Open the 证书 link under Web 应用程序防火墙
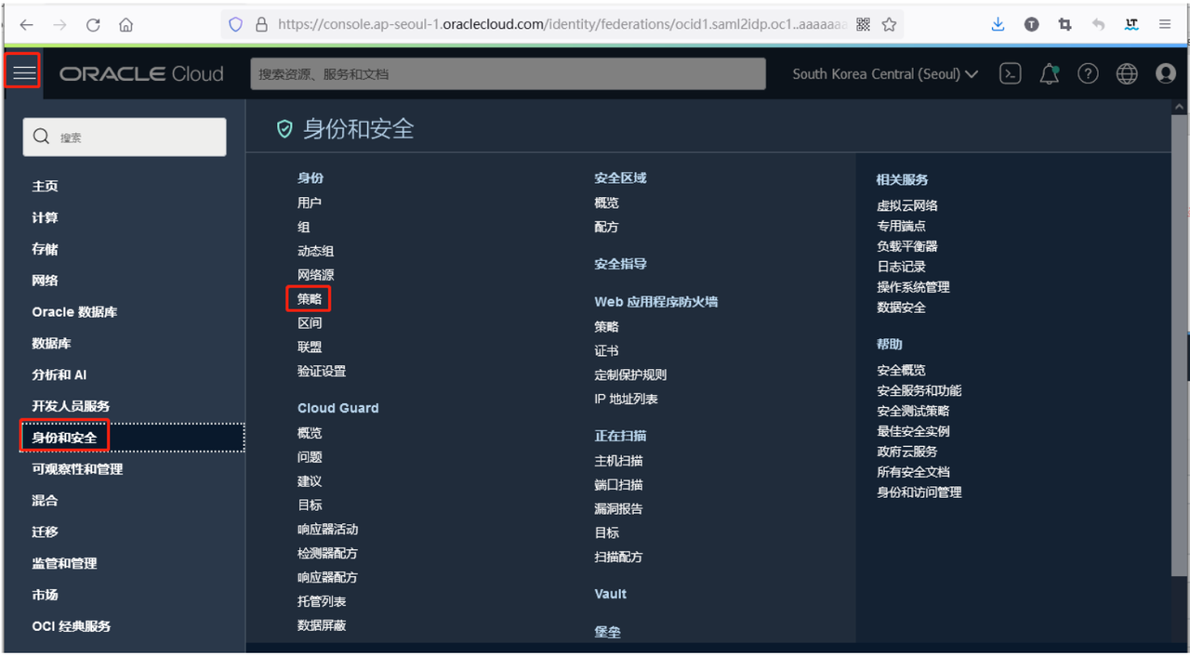The width and height of the screenshot is (1190, 656). coord(606,350)
